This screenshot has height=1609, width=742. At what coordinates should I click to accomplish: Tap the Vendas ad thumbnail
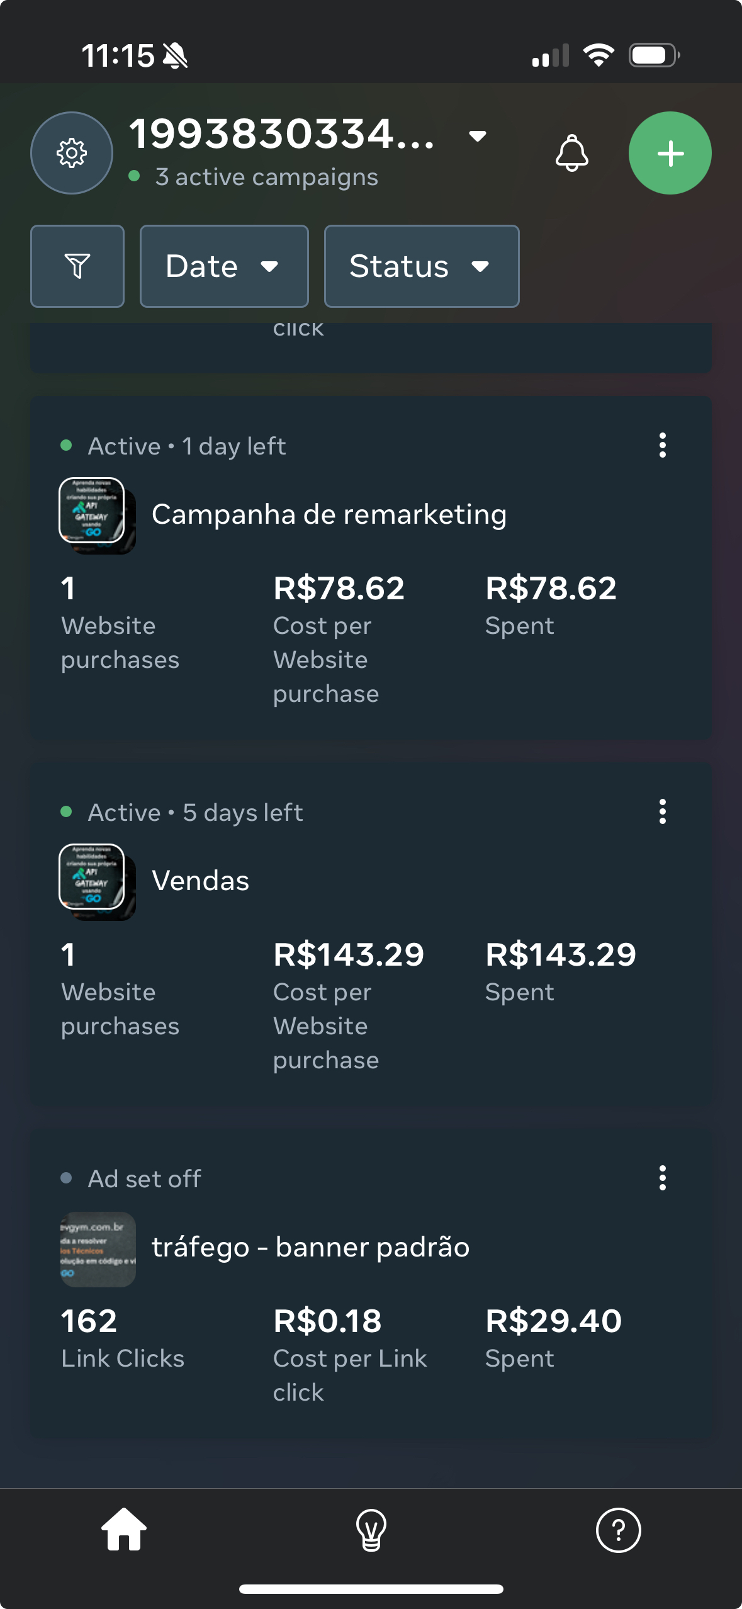point(96,882)
